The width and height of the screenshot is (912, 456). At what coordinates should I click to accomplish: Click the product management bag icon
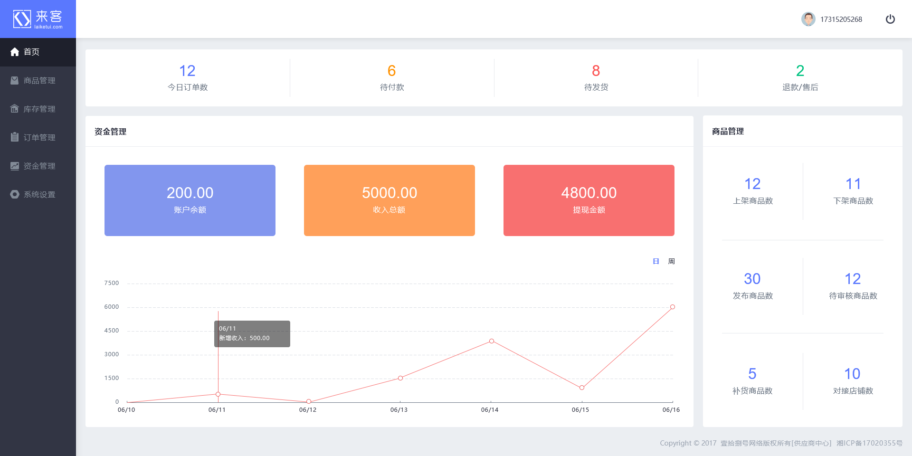(x=15, y=80)
